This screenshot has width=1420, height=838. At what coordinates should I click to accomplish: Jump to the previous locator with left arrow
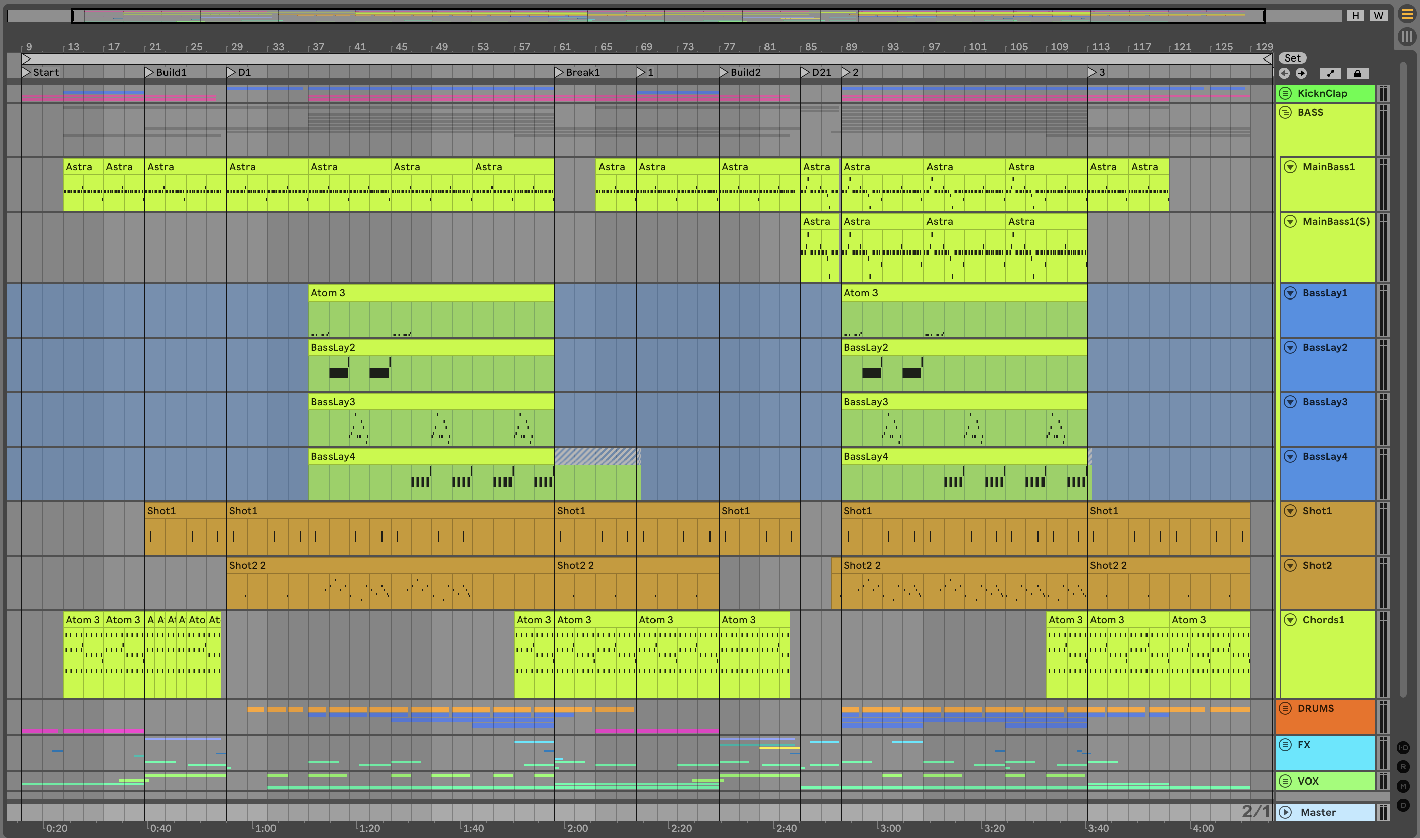(1284, 73)
